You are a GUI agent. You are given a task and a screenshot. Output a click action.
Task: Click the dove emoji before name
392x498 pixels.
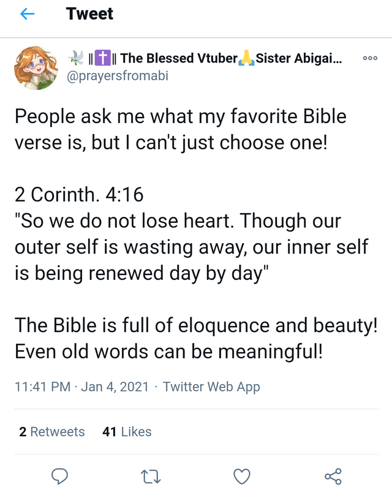(x=76, y=58)
